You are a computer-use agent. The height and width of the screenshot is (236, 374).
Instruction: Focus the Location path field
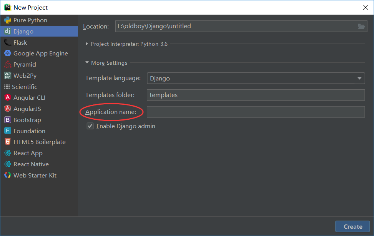[241, 26]
